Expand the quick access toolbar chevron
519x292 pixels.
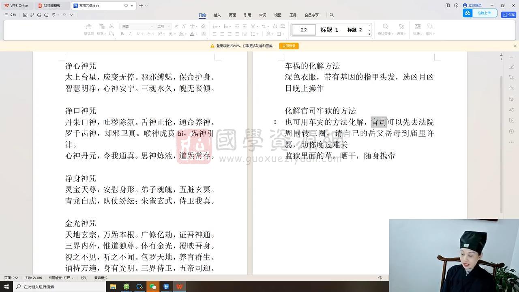coord(72,15)
